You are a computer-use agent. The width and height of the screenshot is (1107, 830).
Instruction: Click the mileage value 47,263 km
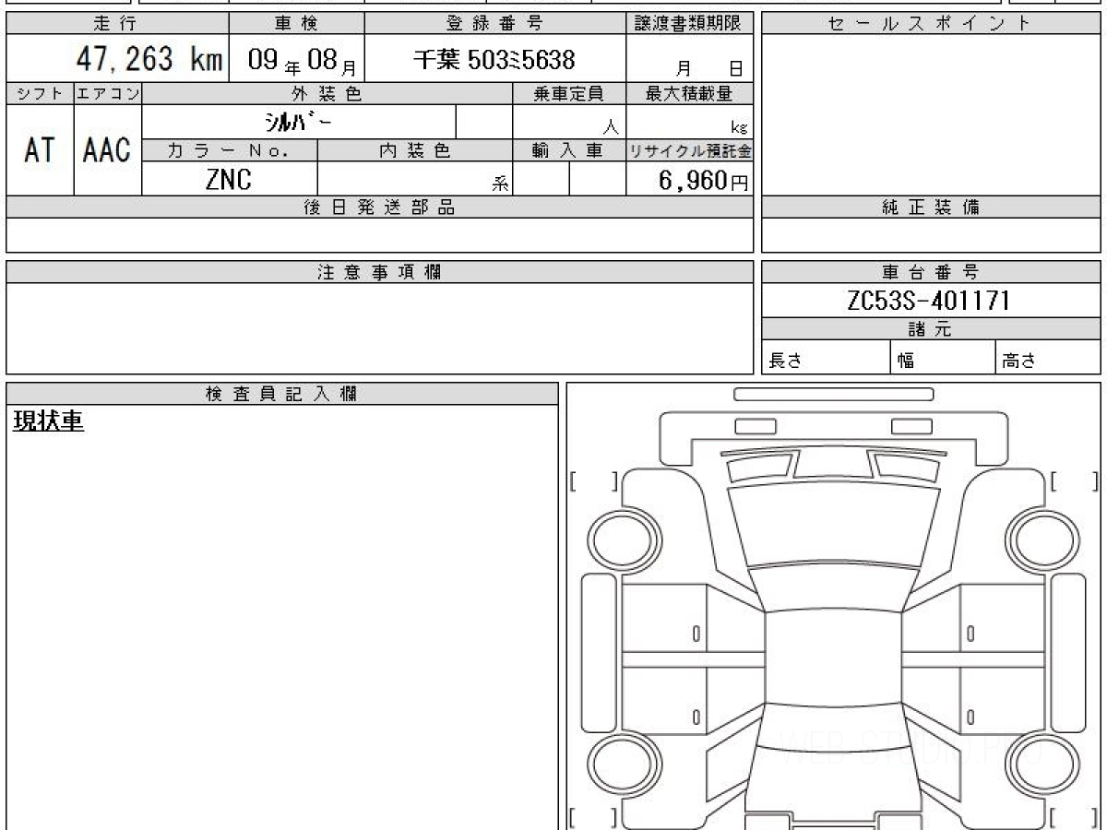click(149, 60)
